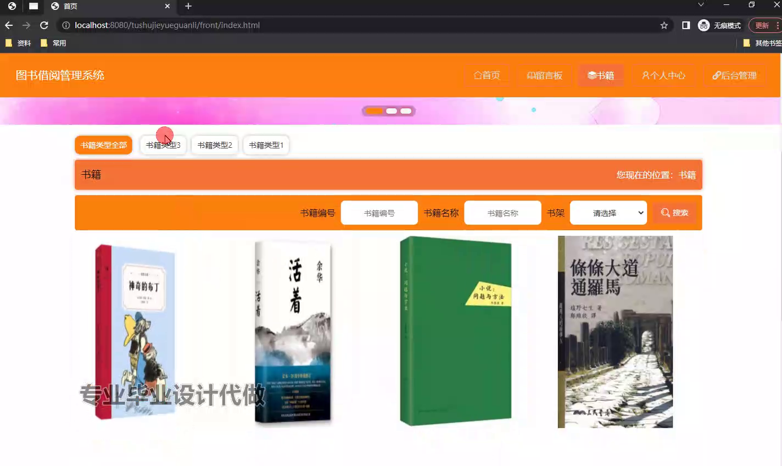Close the 首页 browser tab
782x466 pixels.
pos(167,6)
